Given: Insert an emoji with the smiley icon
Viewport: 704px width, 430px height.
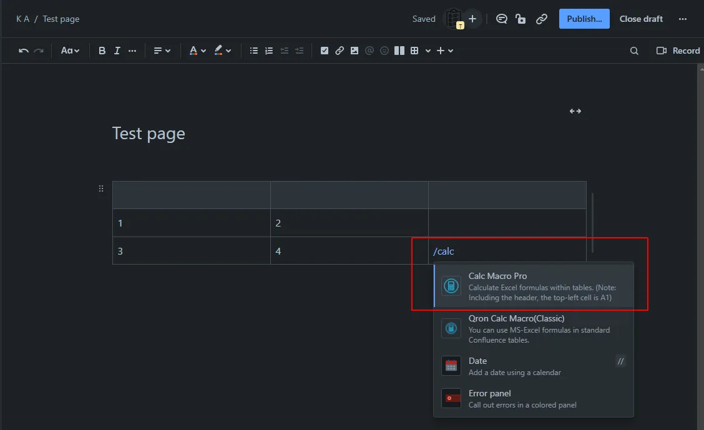Looking at the screenshot, I should coord(384,51).
